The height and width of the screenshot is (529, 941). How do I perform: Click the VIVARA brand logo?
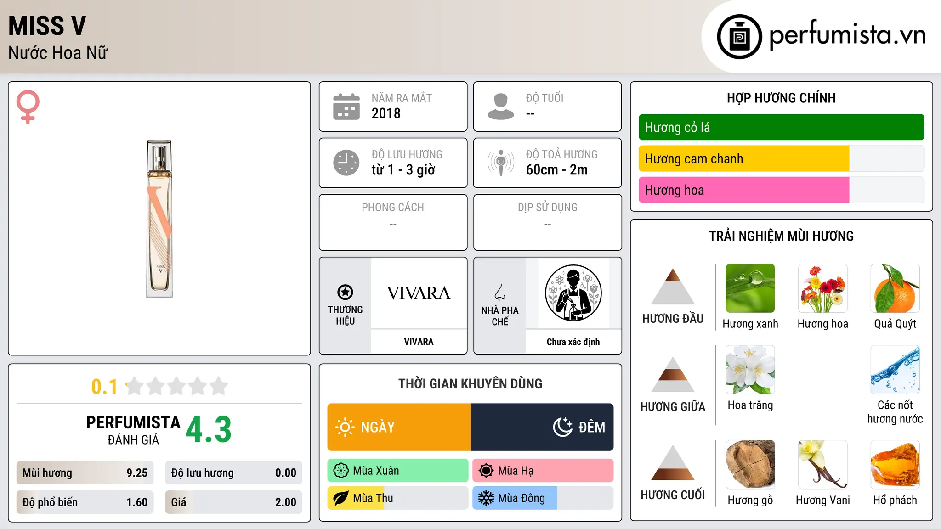(x=419, y=293)
